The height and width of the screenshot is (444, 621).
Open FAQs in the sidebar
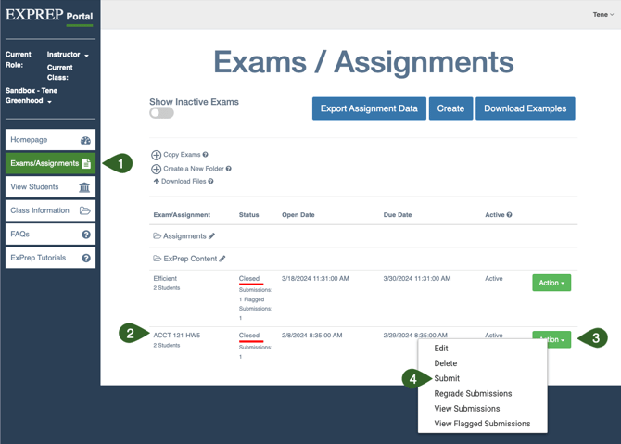click(x=50, y=235)
